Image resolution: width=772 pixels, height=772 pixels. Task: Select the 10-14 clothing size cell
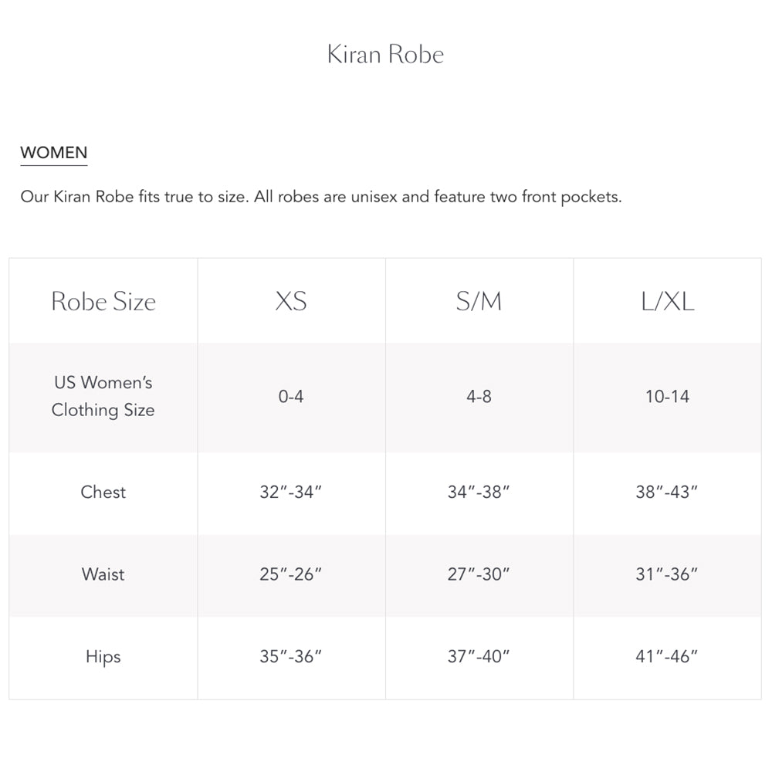pyautogui.click(x=667, y=397)
